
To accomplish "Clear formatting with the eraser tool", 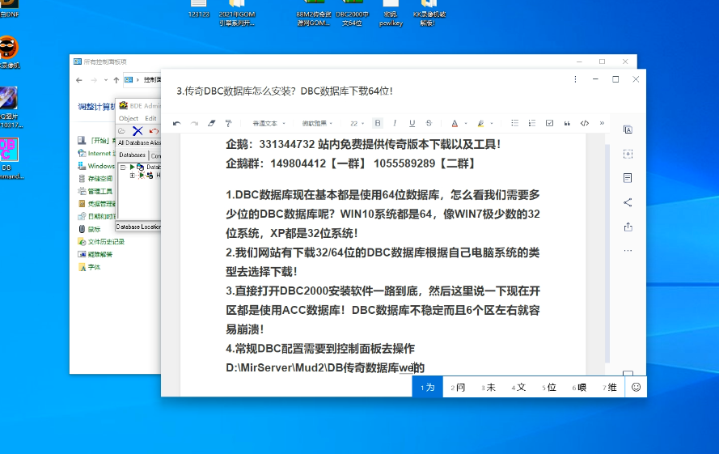I will 211,124.
